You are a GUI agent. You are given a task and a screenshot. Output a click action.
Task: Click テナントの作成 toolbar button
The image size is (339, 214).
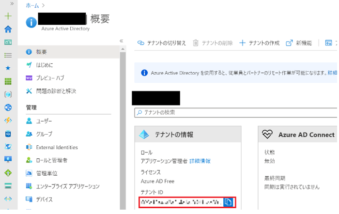(260, 43)
